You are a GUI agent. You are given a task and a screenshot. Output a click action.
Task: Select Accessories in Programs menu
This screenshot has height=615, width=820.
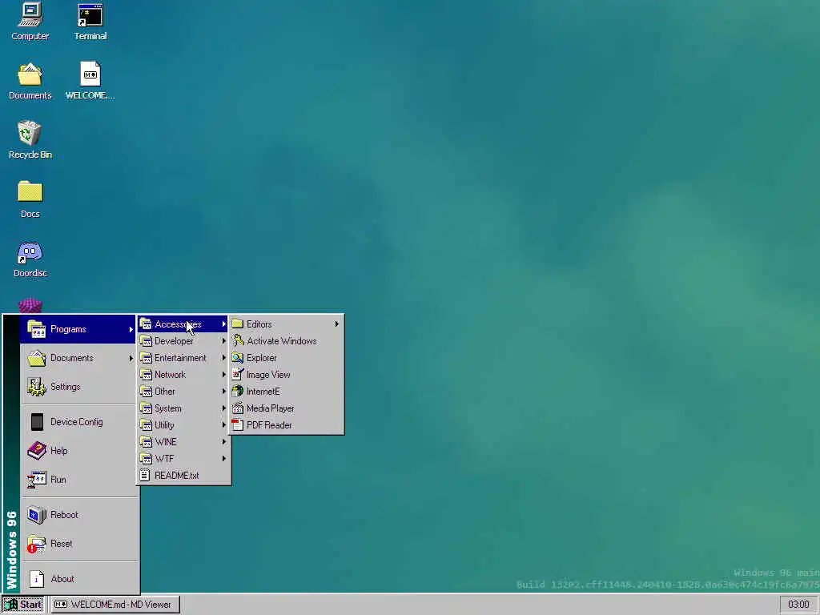coord(183,324)
